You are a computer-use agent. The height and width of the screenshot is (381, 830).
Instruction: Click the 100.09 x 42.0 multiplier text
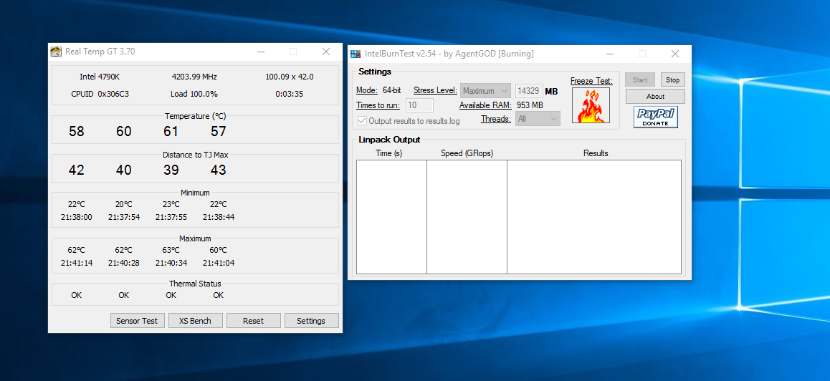pyautogui.click(x=290, y=77)
